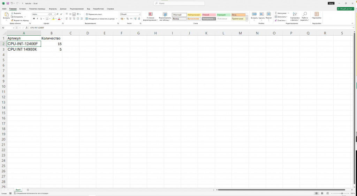
Task: Open the Общий number format dropdown
Action: point(139,14)
